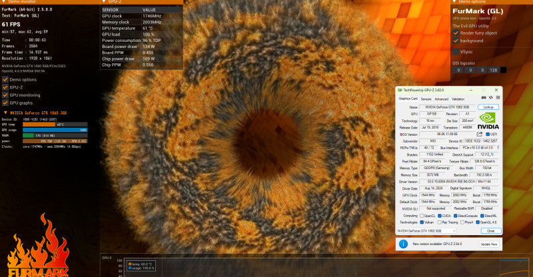Toggle the UEFI checkbox in GPU-Z
Viewport: 533px width, 277px height.
[488, 135]
